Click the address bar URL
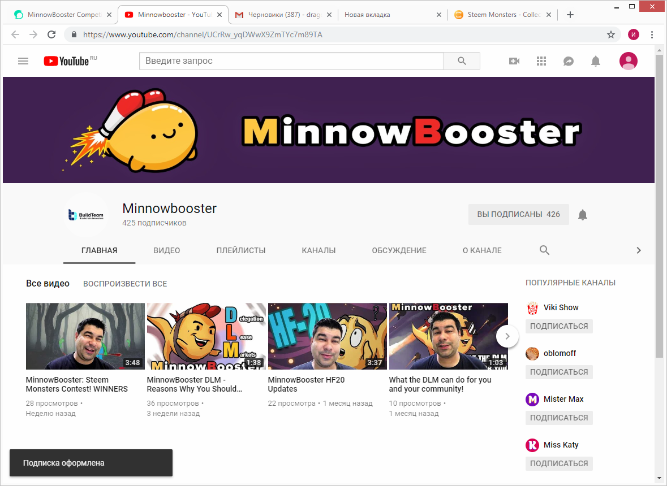The width and height of the screenshot is (667, 486). coord(203,34)
